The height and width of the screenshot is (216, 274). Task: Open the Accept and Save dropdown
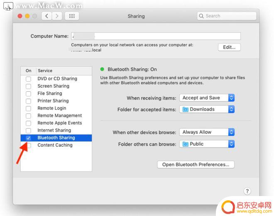point(207,98)
